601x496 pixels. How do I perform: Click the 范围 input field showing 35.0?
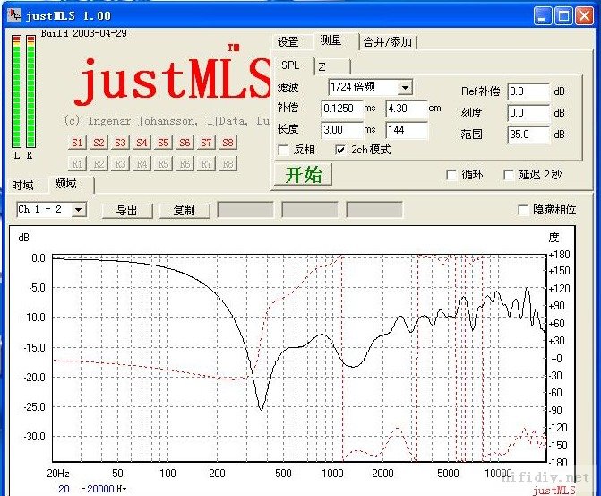click(527, 135)
